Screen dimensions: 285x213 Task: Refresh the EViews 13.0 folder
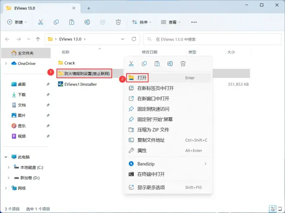point(134,39)
